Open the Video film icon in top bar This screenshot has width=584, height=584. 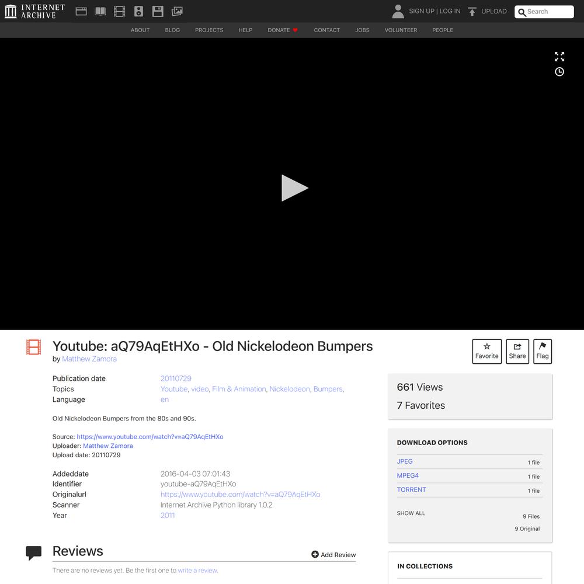click(119, 11)
